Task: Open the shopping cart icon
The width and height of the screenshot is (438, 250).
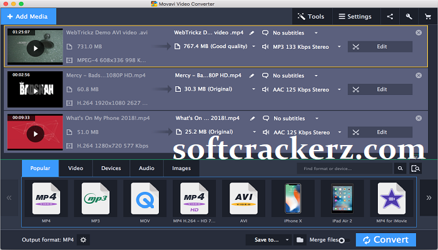Action: tap(428, 16)
